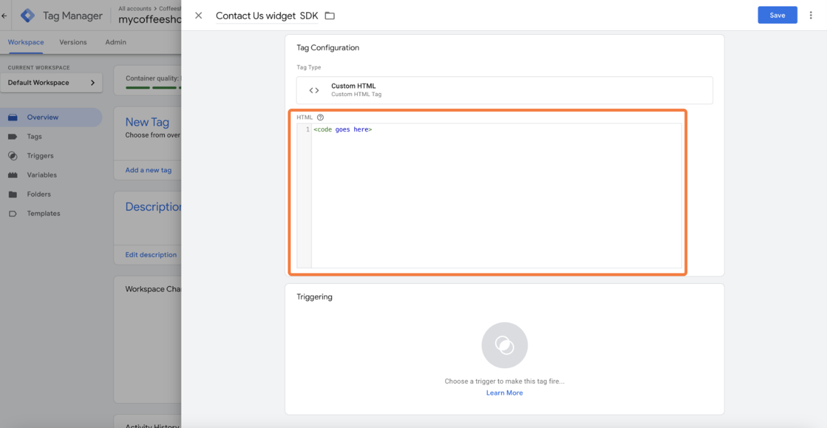Click the back arrow beside Tag Manager logo
This screenshot has width=827, height=428.
coord(5,16)
